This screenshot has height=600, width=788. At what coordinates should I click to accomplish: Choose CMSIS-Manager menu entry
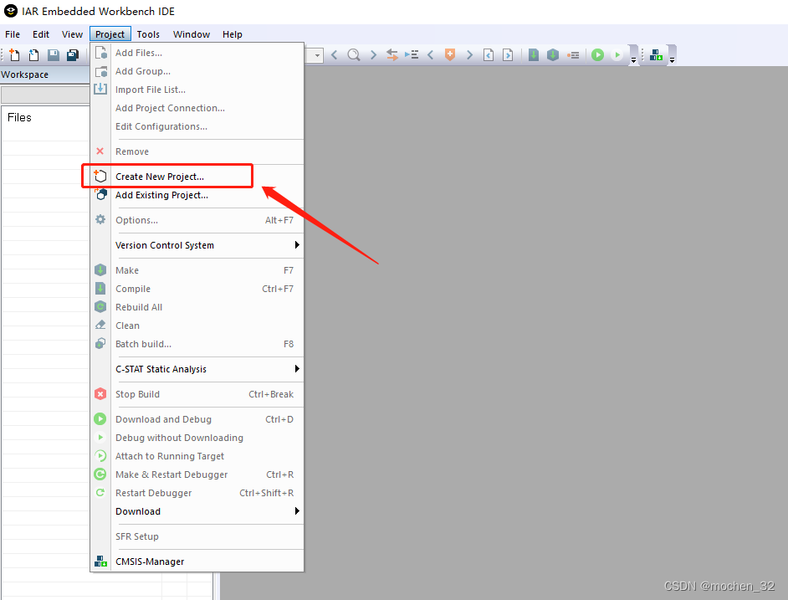197,562
